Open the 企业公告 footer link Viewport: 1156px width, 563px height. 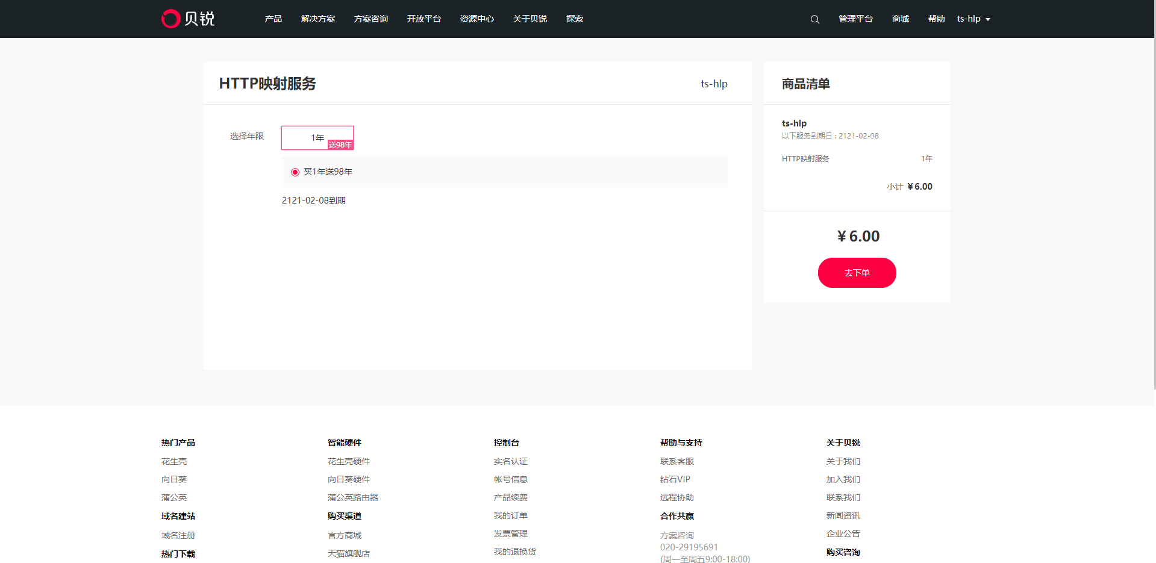point(843,533)
